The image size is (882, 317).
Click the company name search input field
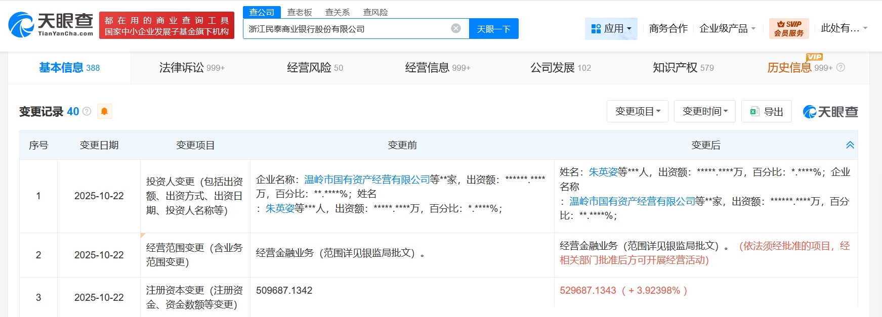[347, 29]
